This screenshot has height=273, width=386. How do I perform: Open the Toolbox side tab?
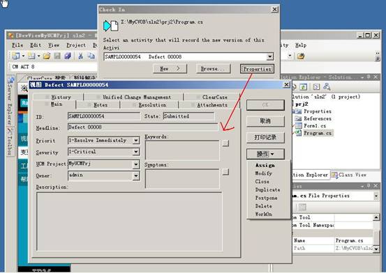[10, 142]
